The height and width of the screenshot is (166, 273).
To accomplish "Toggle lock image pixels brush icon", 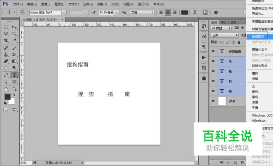I will click(228, 42).
